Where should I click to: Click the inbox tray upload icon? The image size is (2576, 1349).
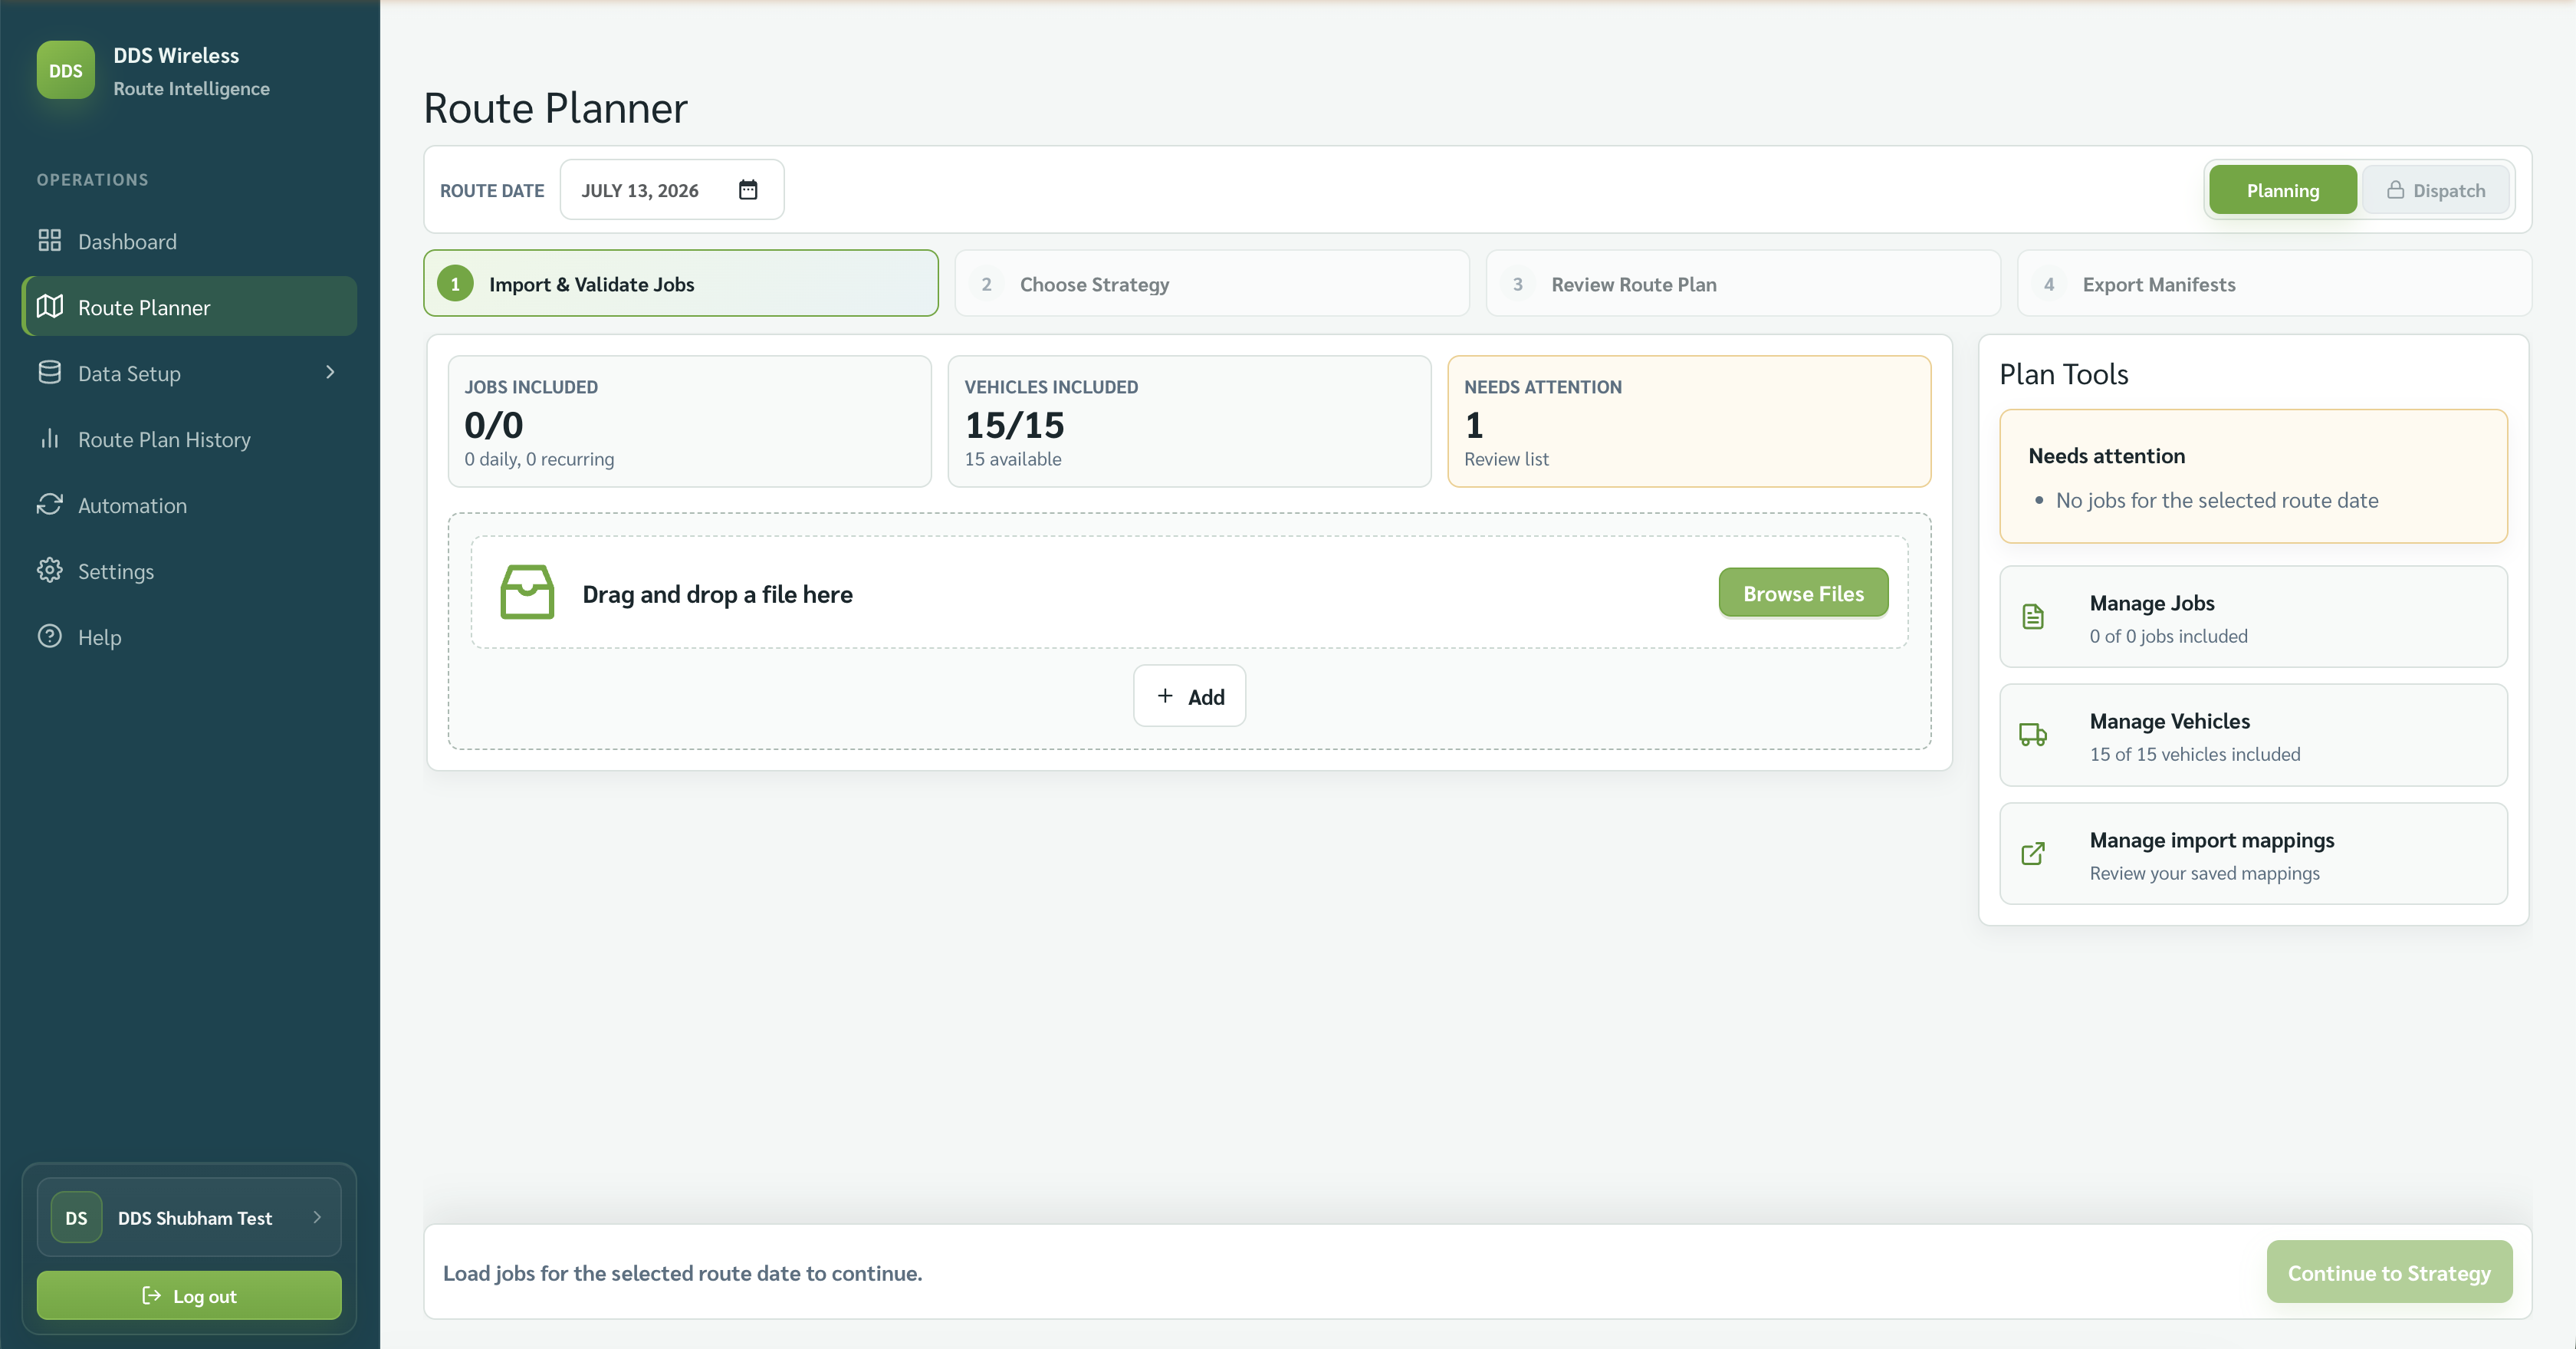pos(527,592)
